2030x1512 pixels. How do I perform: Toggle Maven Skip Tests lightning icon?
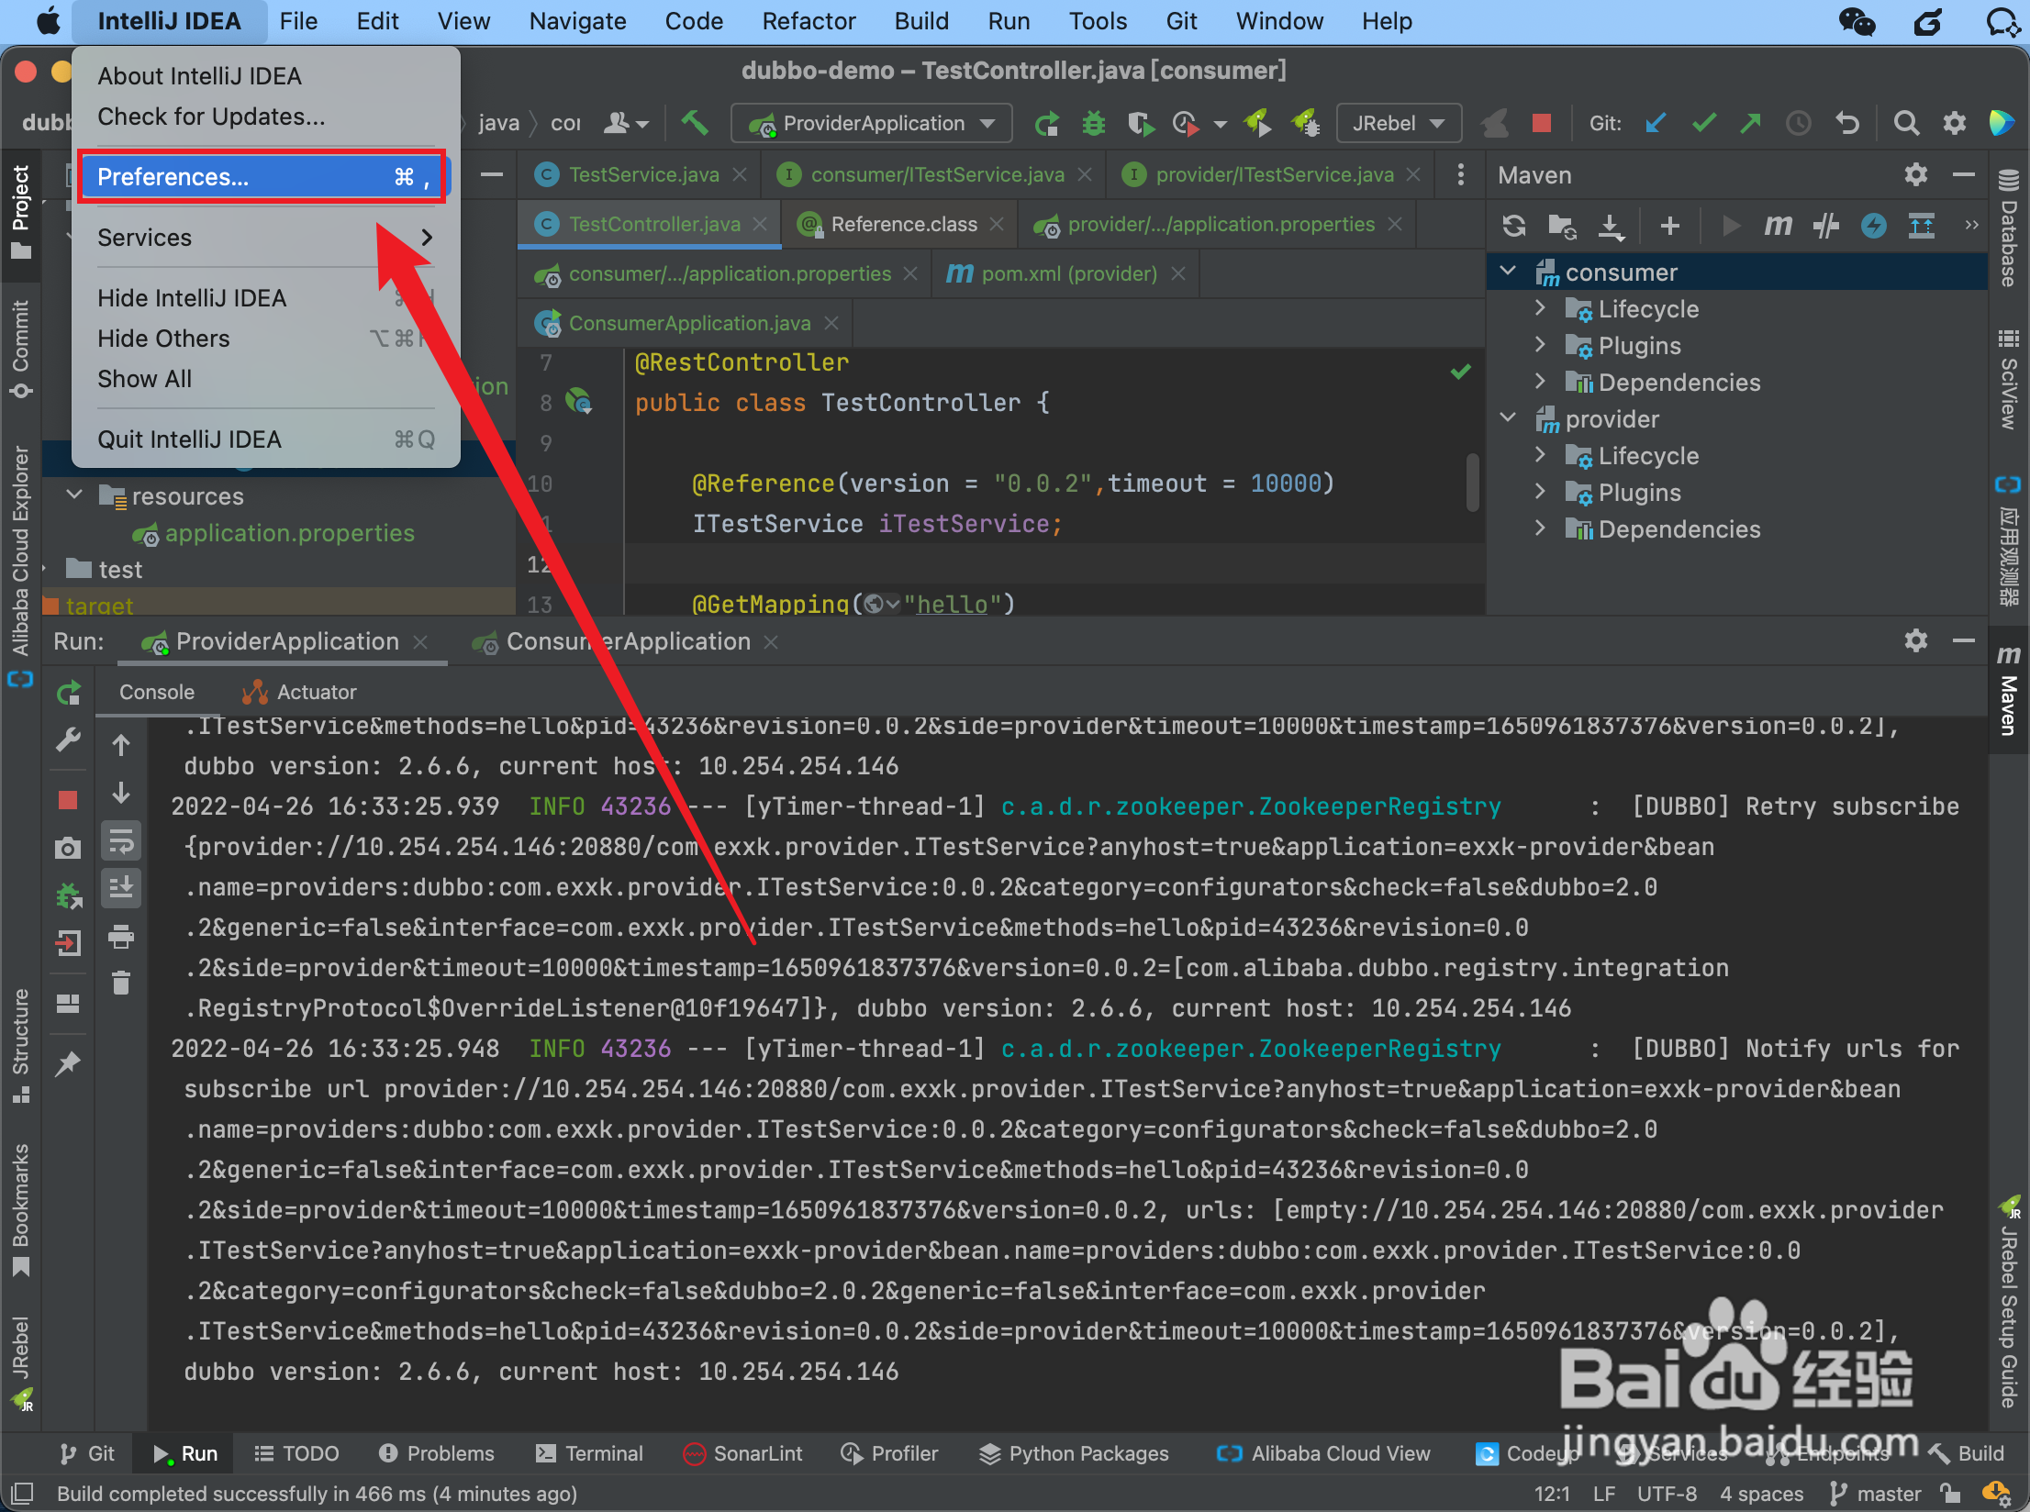point(1873,225)
